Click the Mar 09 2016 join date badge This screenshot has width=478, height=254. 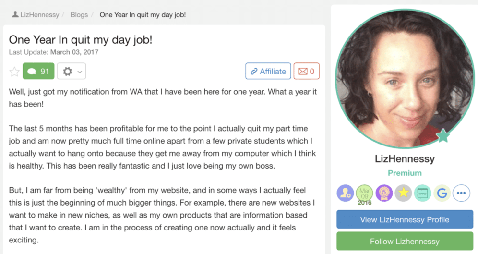(364, 194)
